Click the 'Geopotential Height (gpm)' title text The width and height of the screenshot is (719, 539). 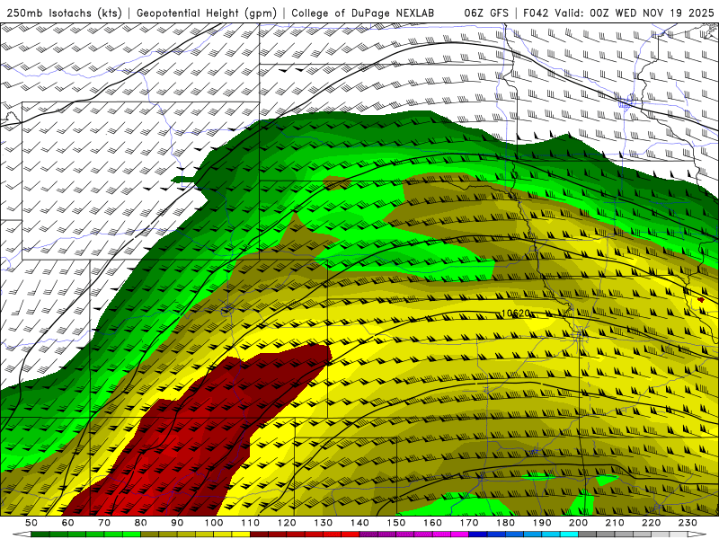(207, 13)
